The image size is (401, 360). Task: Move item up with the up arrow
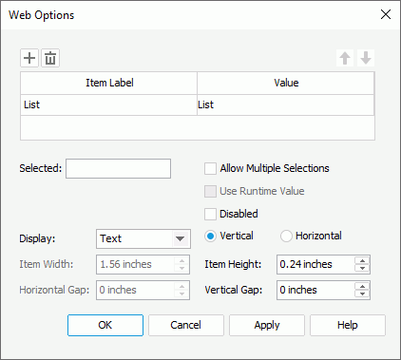345,58
